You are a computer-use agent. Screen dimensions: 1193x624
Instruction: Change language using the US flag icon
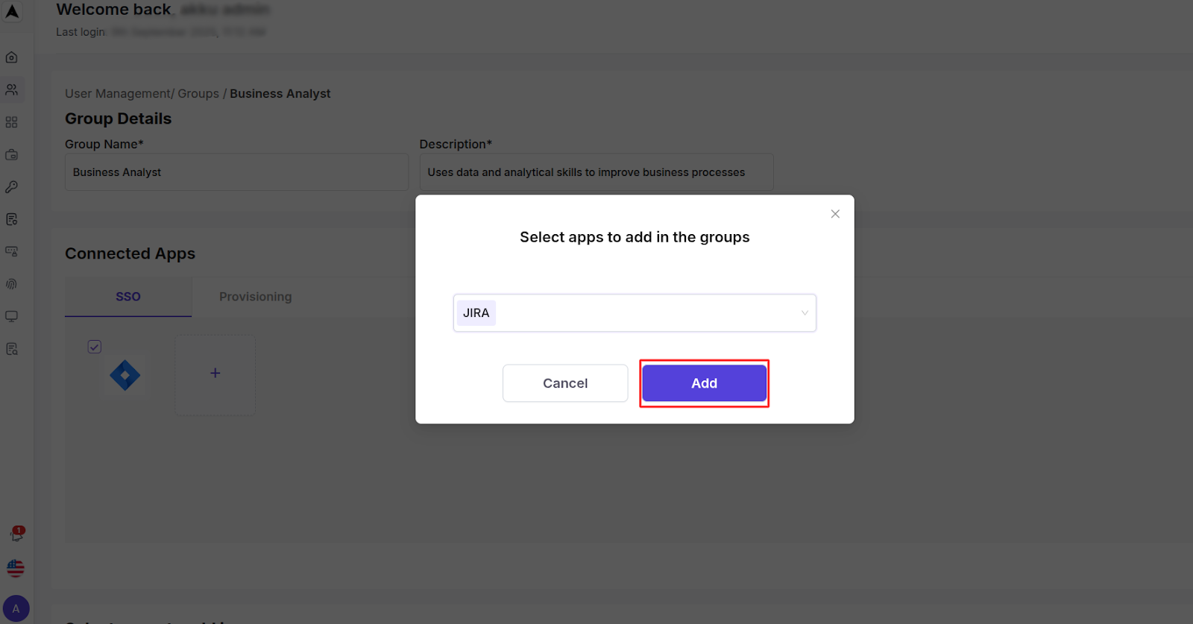[16, 568]
